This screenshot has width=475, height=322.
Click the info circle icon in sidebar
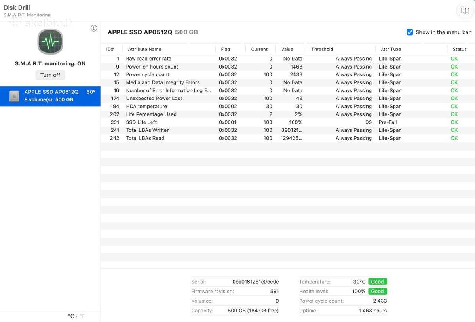click(94, 28)
